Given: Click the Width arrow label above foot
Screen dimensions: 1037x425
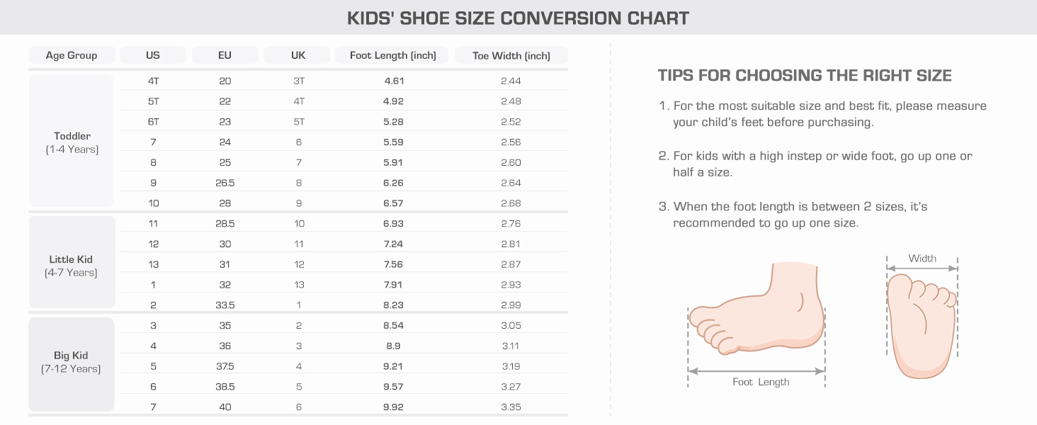Looking at the screenshot, I should coord(922,259).
